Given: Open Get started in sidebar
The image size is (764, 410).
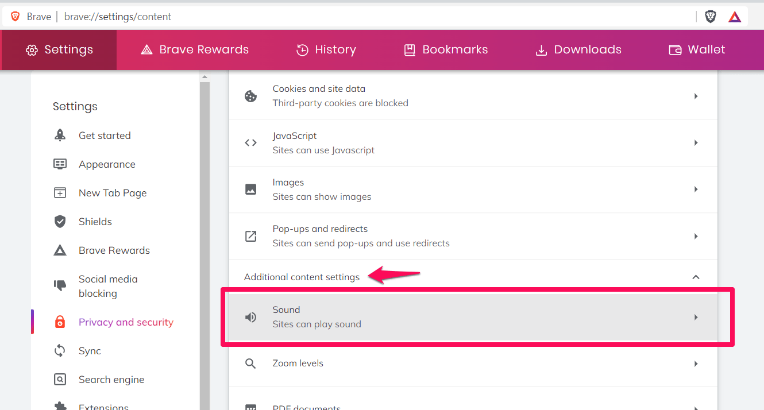Looking at the screenshot, I should [x=105, y=136].
